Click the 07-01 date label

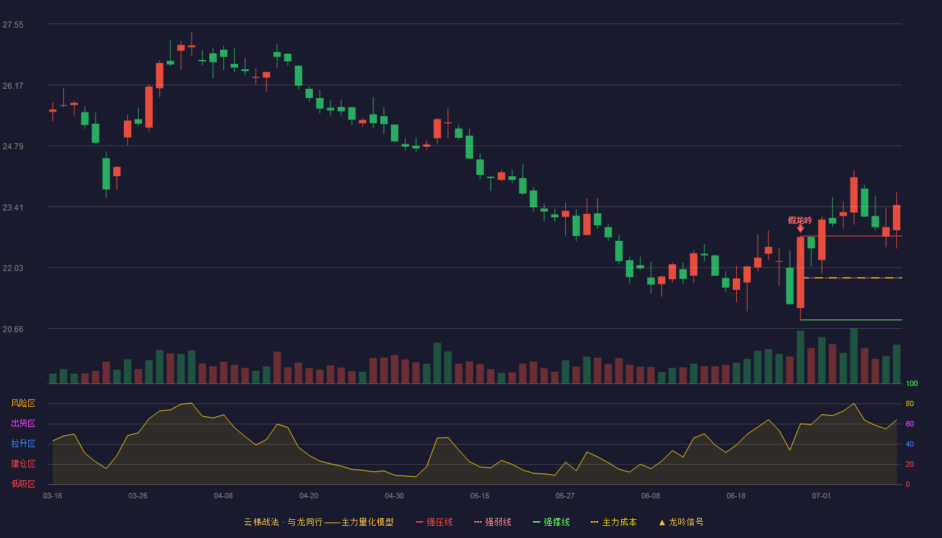pos(822,496)
